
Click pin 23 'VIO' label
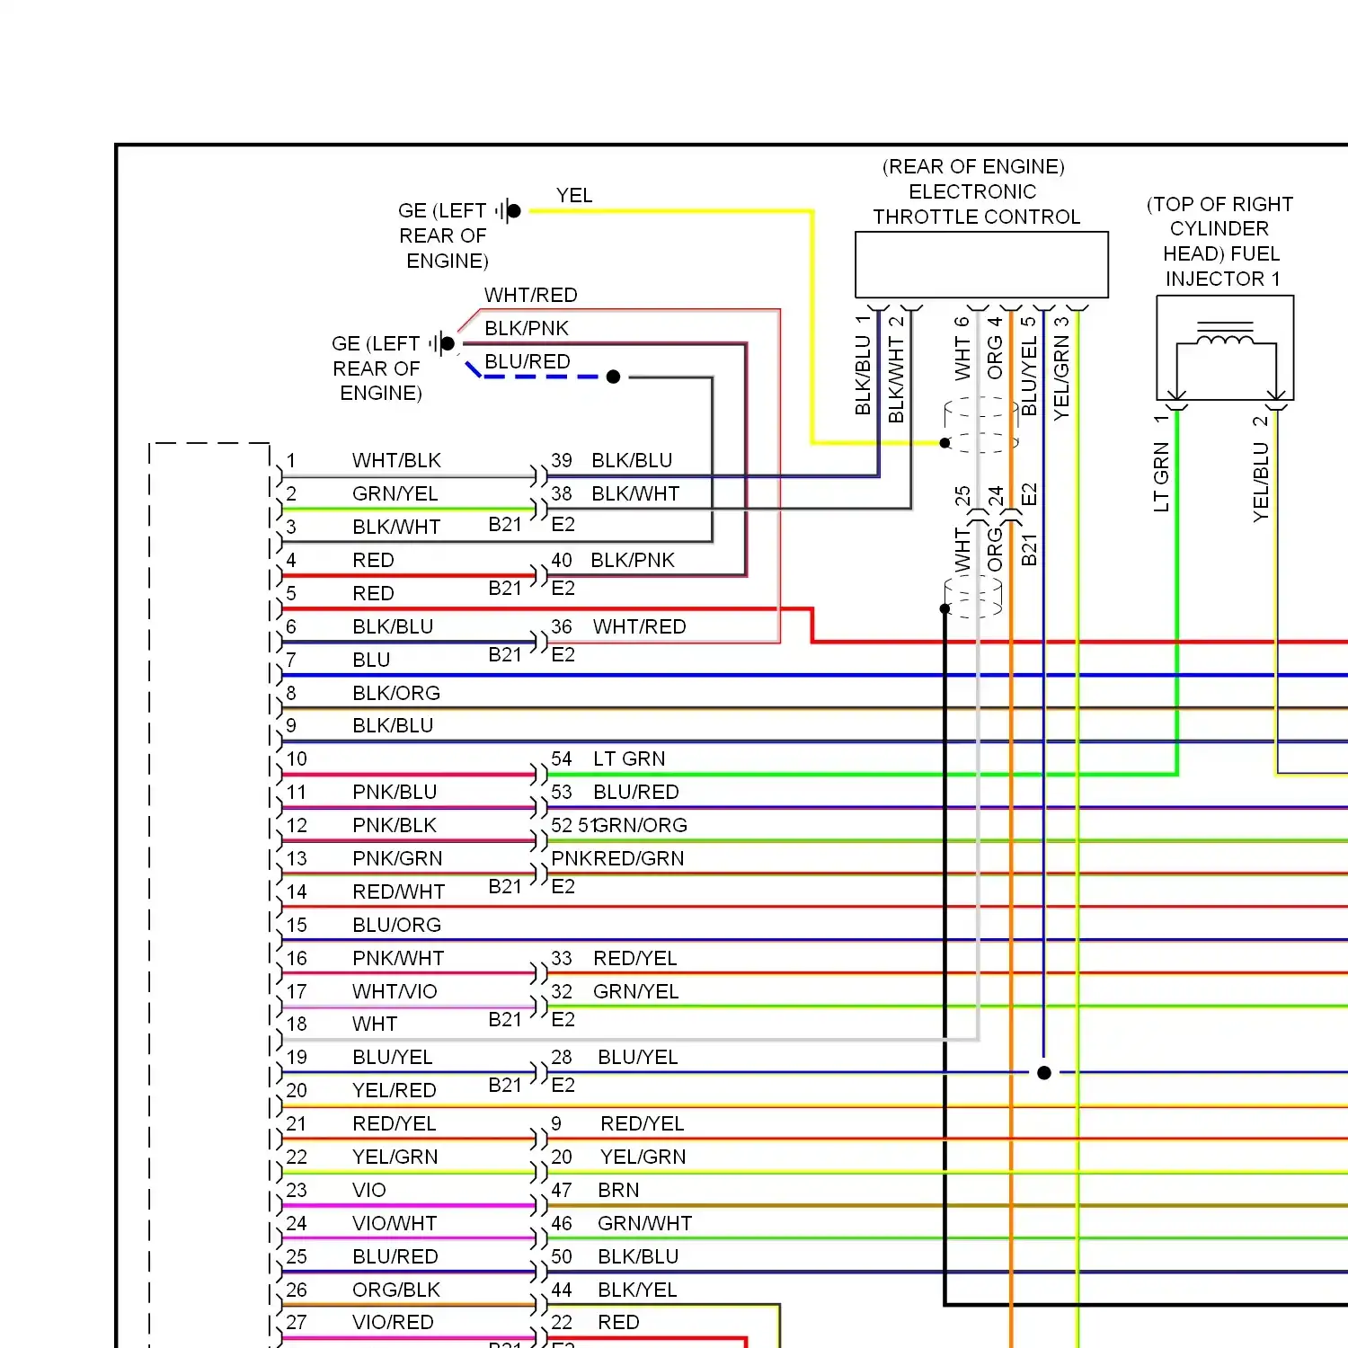tap(369, 1190)
